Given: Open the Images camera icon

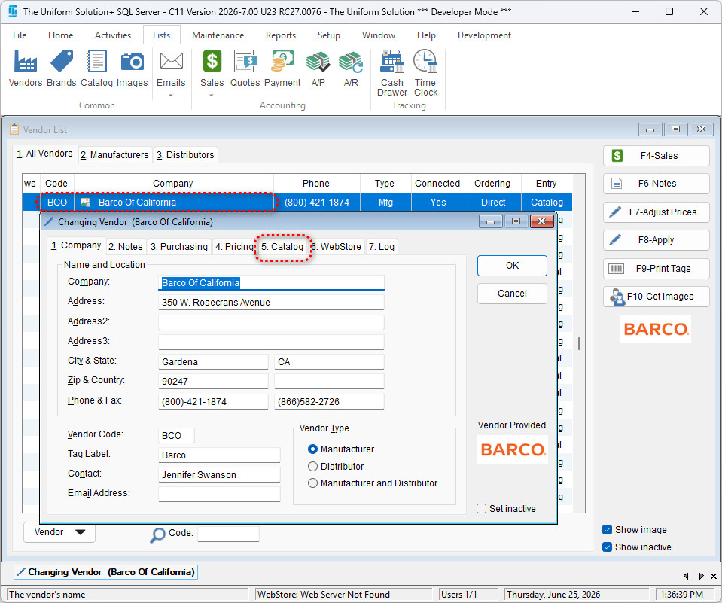Looking at the screenshot, I should click(x=133, y=68).
